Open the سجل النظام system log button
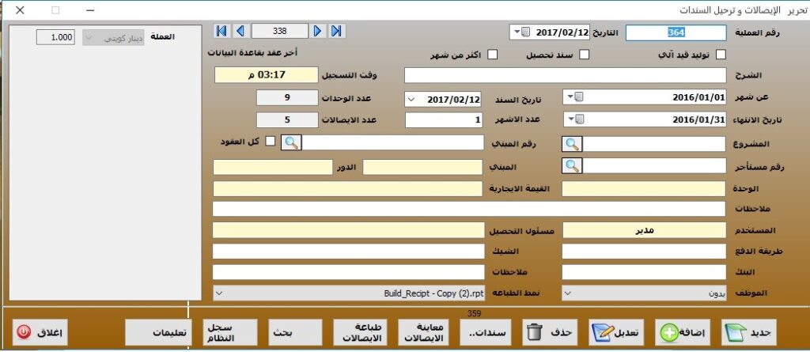 (x=230, y=332)
